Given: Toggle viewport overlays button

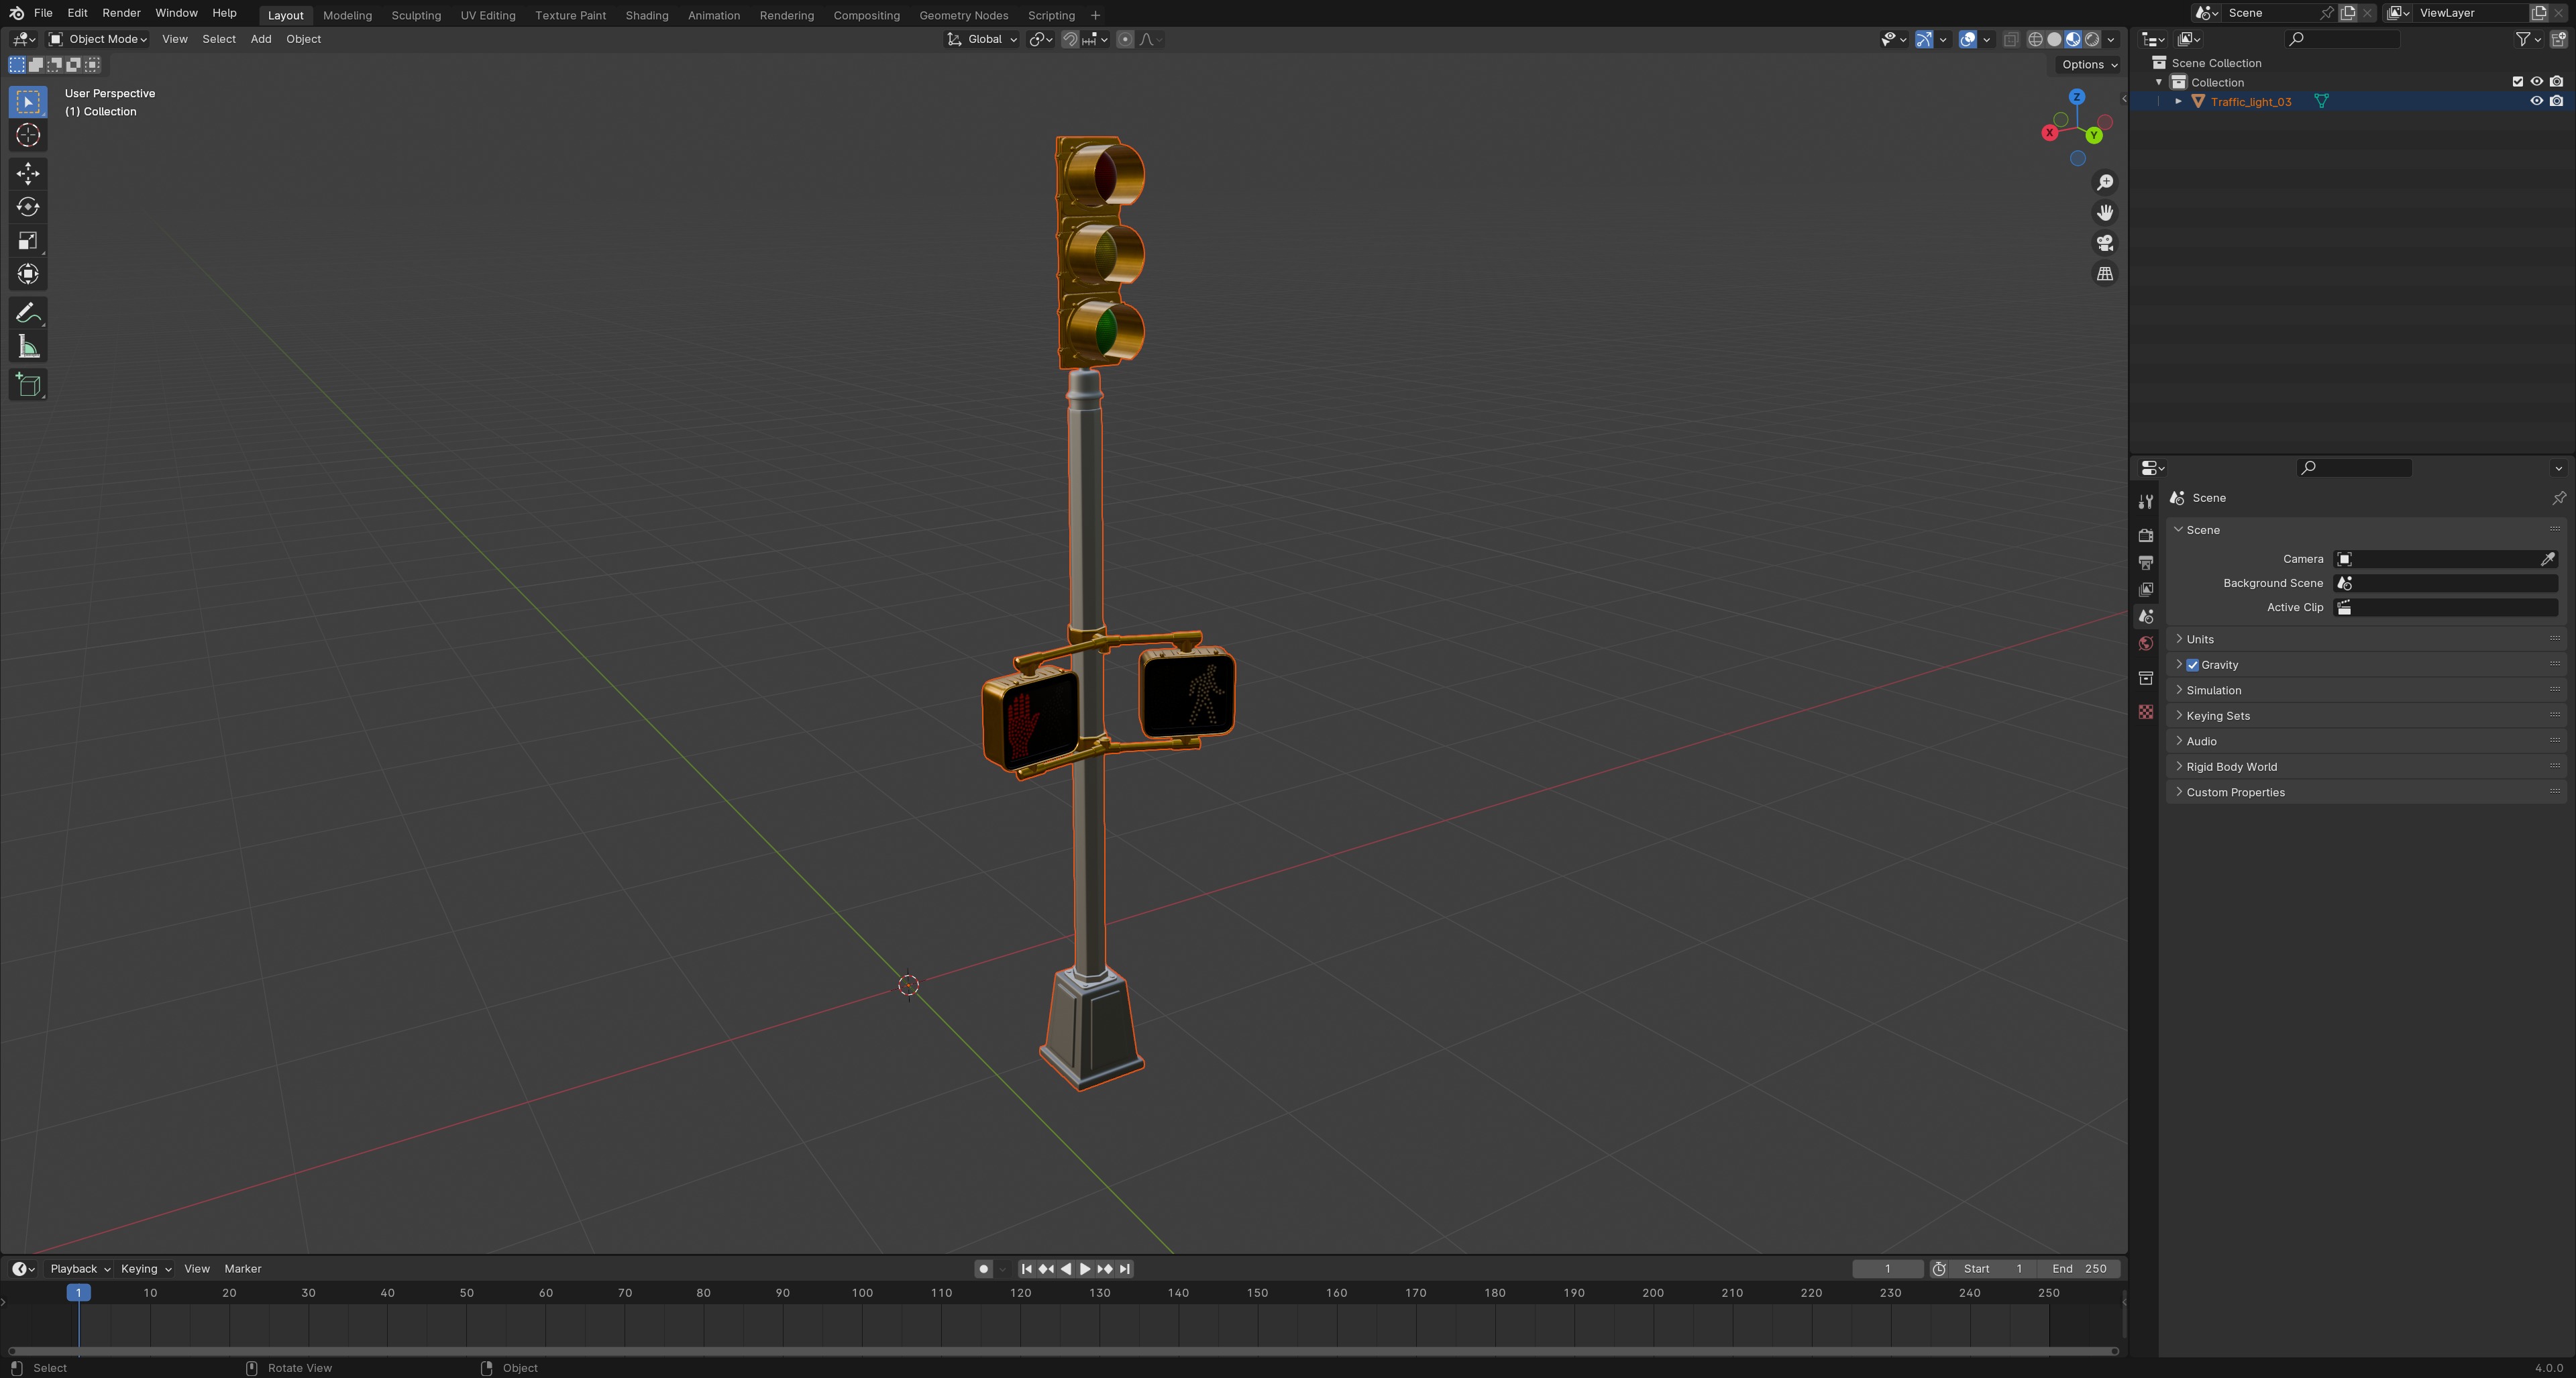Looking at the screenshot, I should 1968,39.
